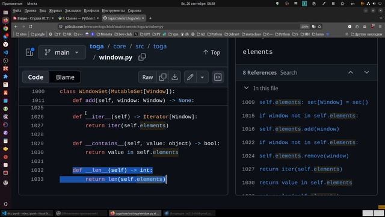Open the 'src' breadcrumb link

pyautogui.click(x=140, y=46)
